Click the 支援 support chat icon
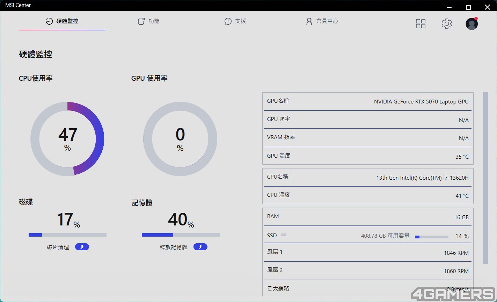The image size is (497, 302). click(x=228, y=21)
